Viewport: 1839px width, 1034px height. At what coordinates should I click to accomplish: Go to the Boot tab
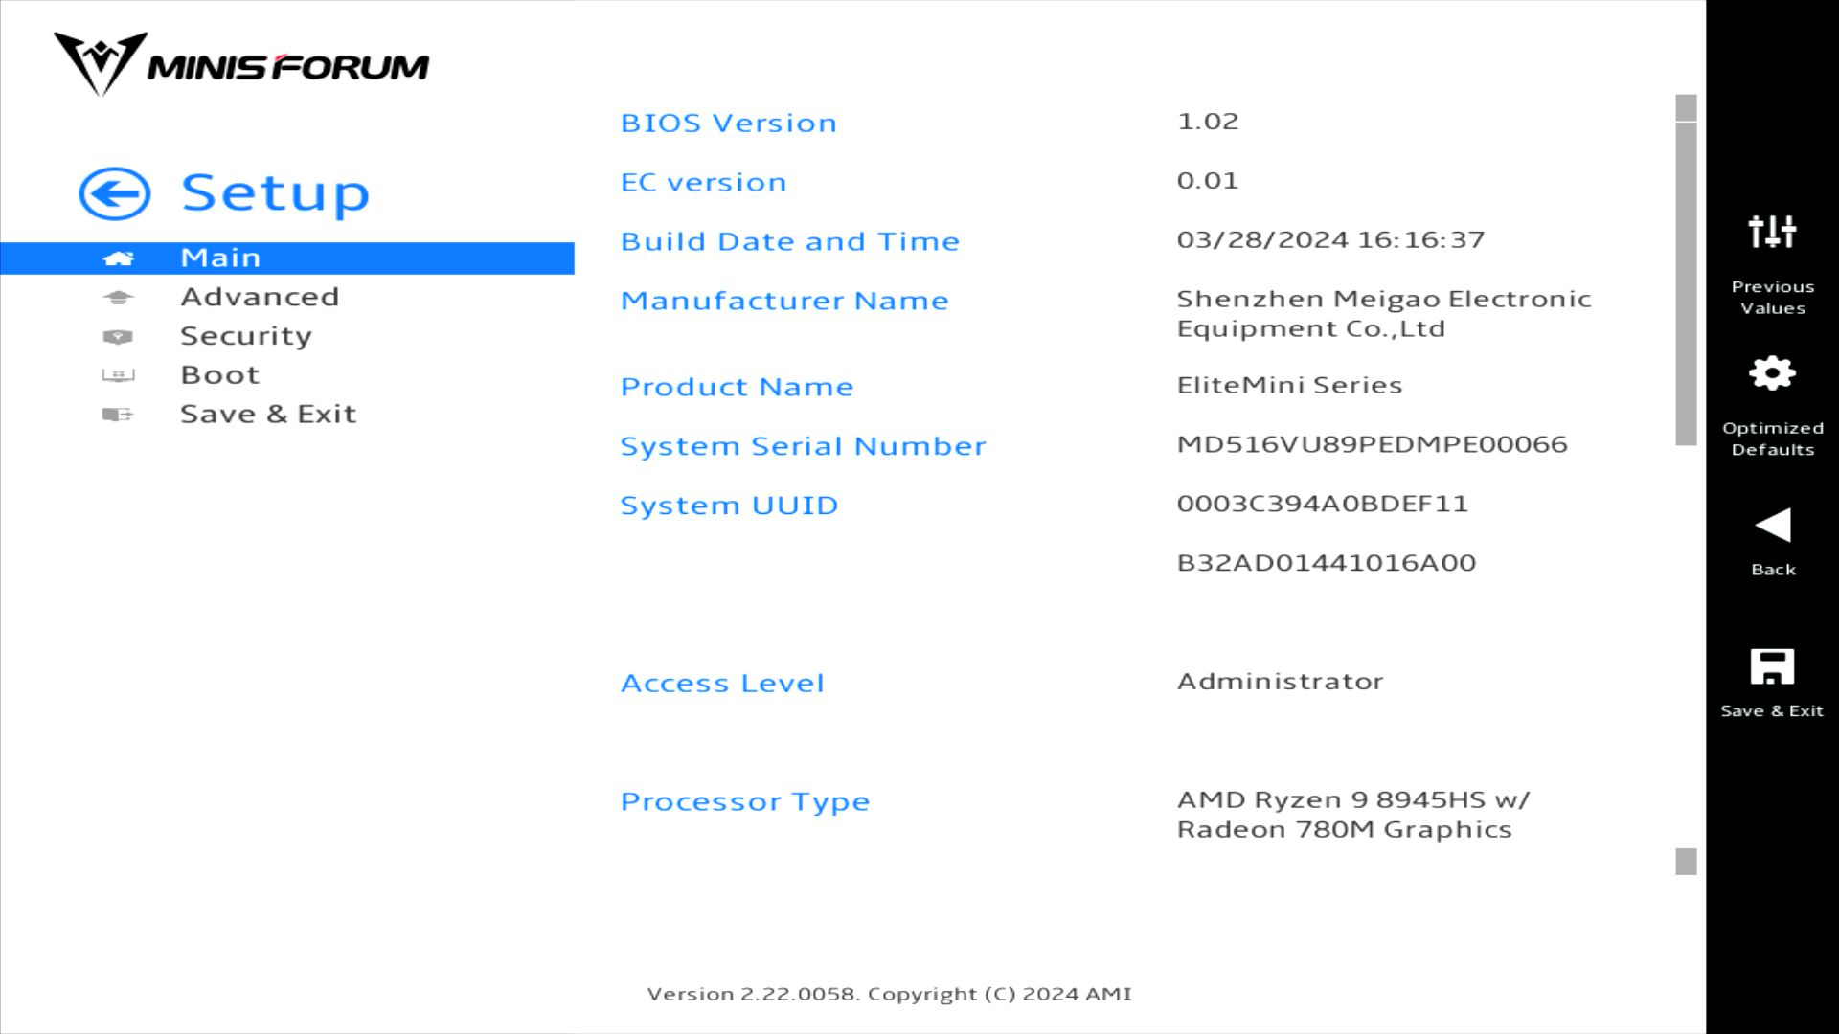220,375
